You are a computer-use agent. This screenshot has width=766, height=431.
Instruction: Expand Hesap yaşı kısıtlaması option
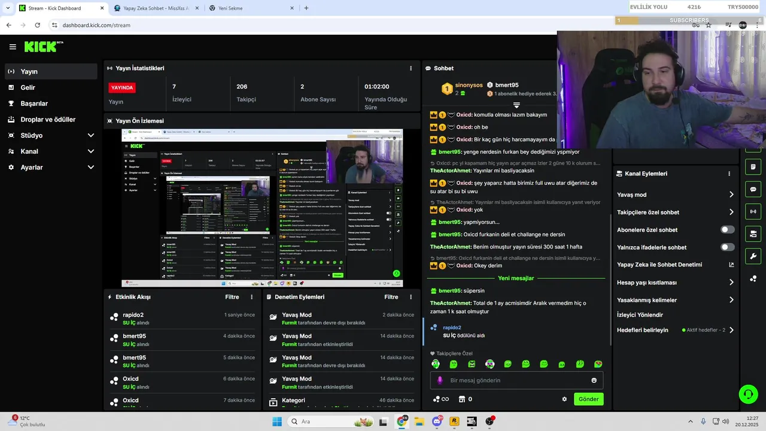tap(676, 283)
